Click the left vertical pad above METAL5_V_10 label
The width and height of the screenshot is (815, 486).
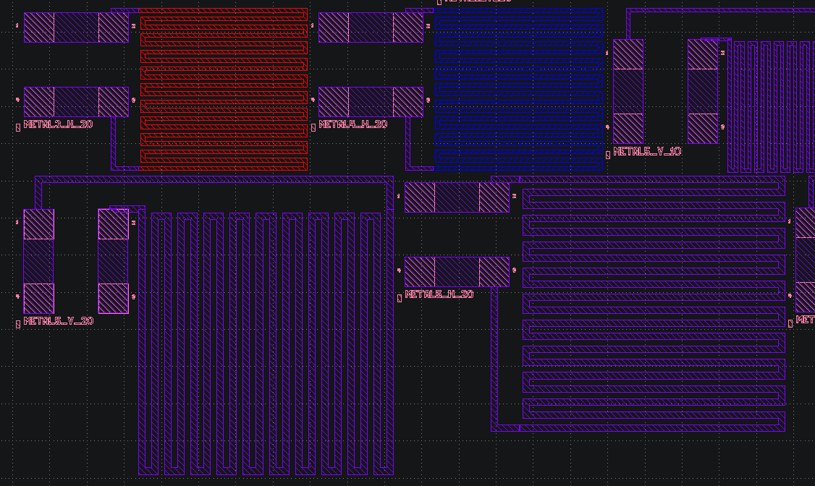point(628,91)
